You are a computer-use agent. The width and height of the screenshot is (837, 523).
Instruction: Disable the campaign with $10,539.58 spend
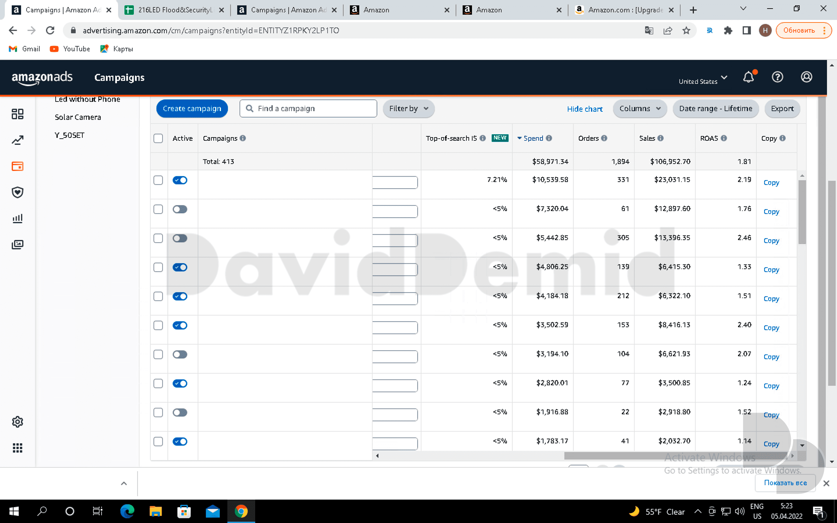click(180, 180)
